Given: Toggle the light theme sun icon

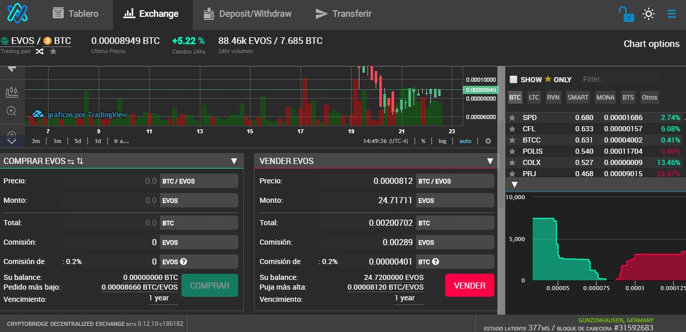Looking at the screenshot, I should (x=649, y=14).
